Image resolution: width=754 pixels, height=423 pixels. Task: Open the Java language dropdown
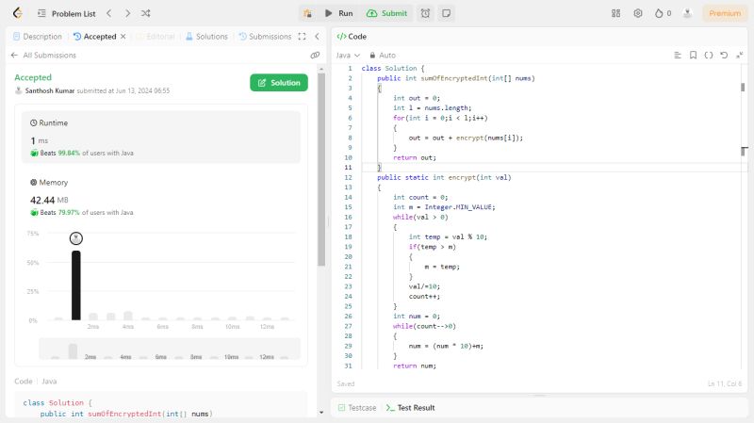(x=349, y=56)
